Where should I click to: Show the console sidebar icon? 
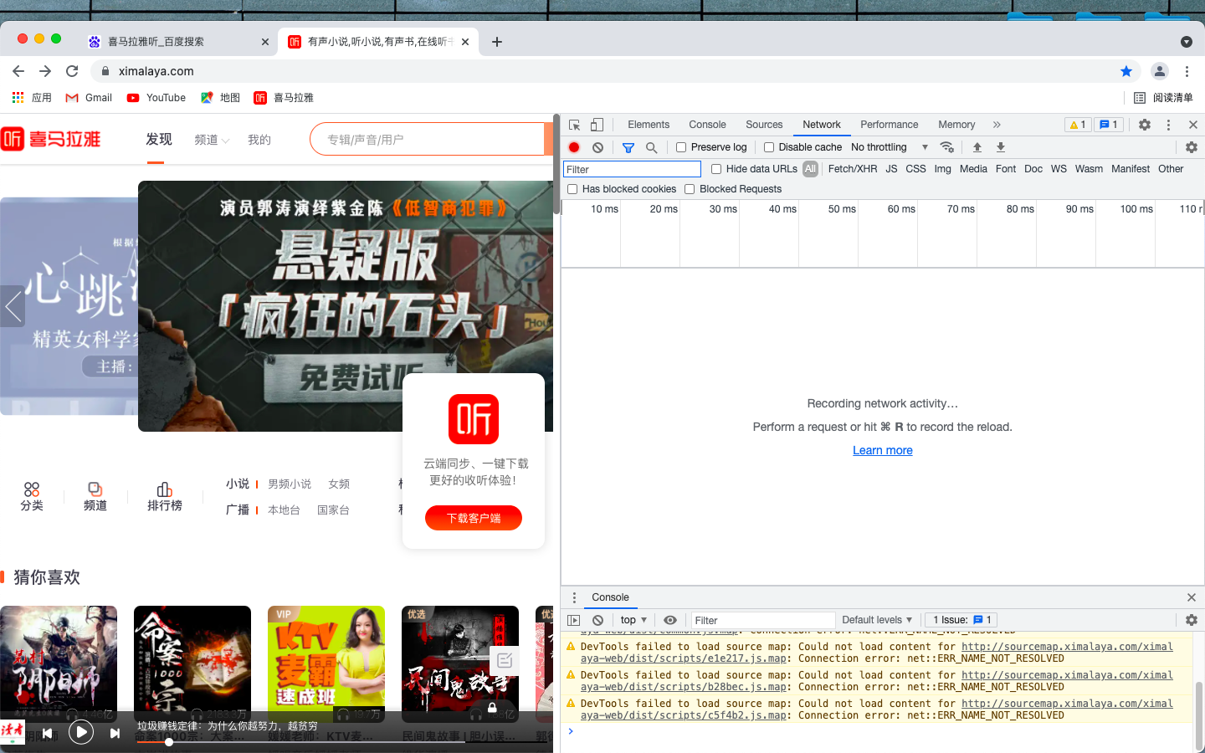(573, 620)
